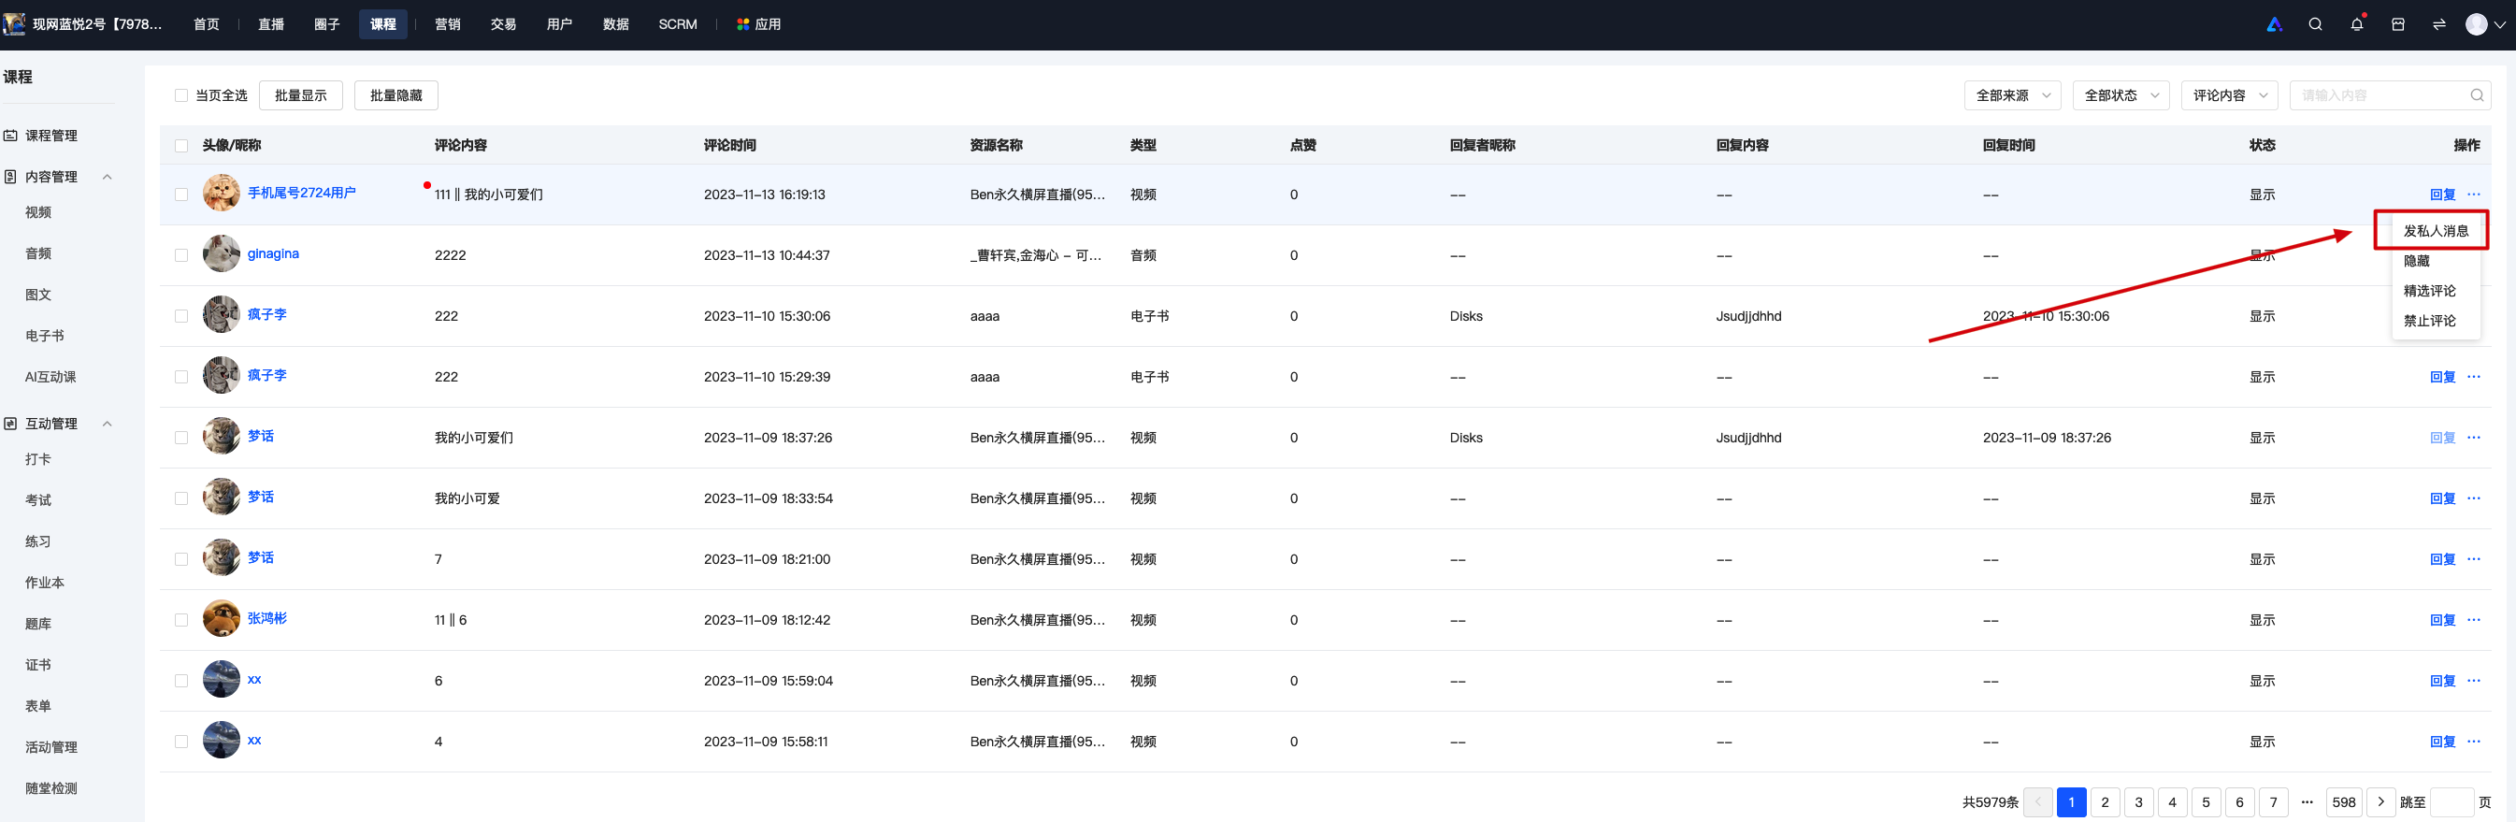2516x822 pixels.
Task: Open more actions for 张鸿彬 row
Action: coord(2473,620)
